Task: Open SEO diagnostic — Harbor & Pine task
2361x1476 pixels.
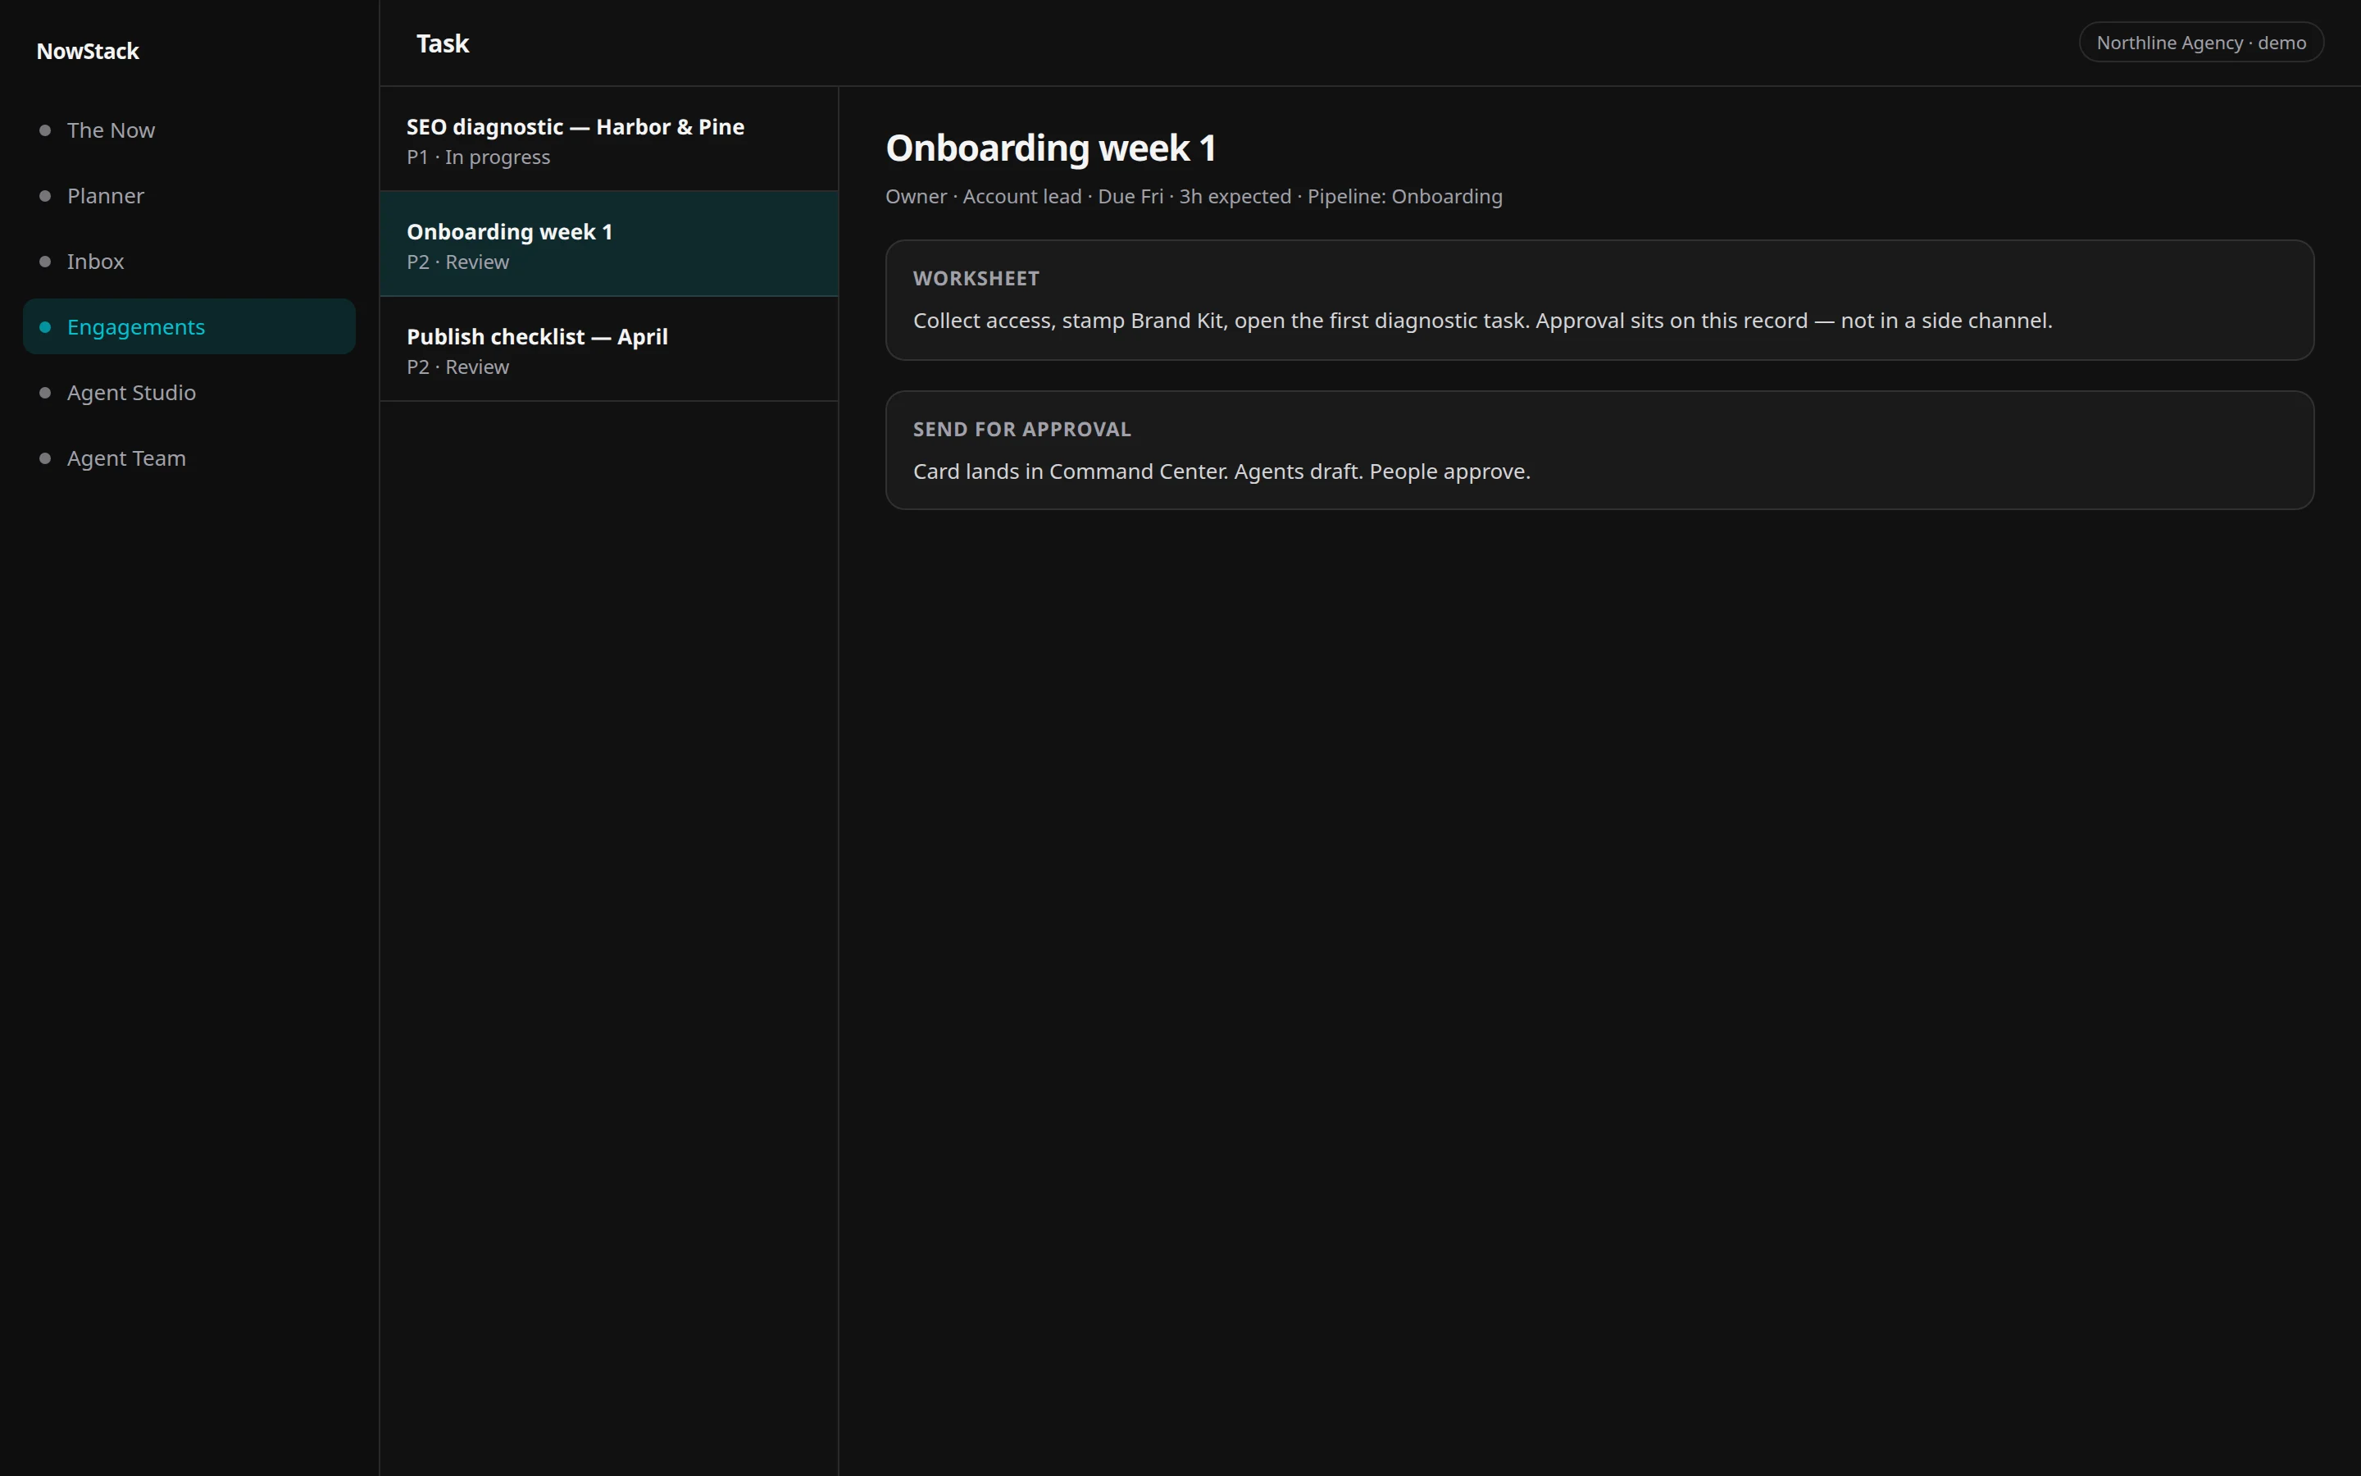Action: coord(609,139)
